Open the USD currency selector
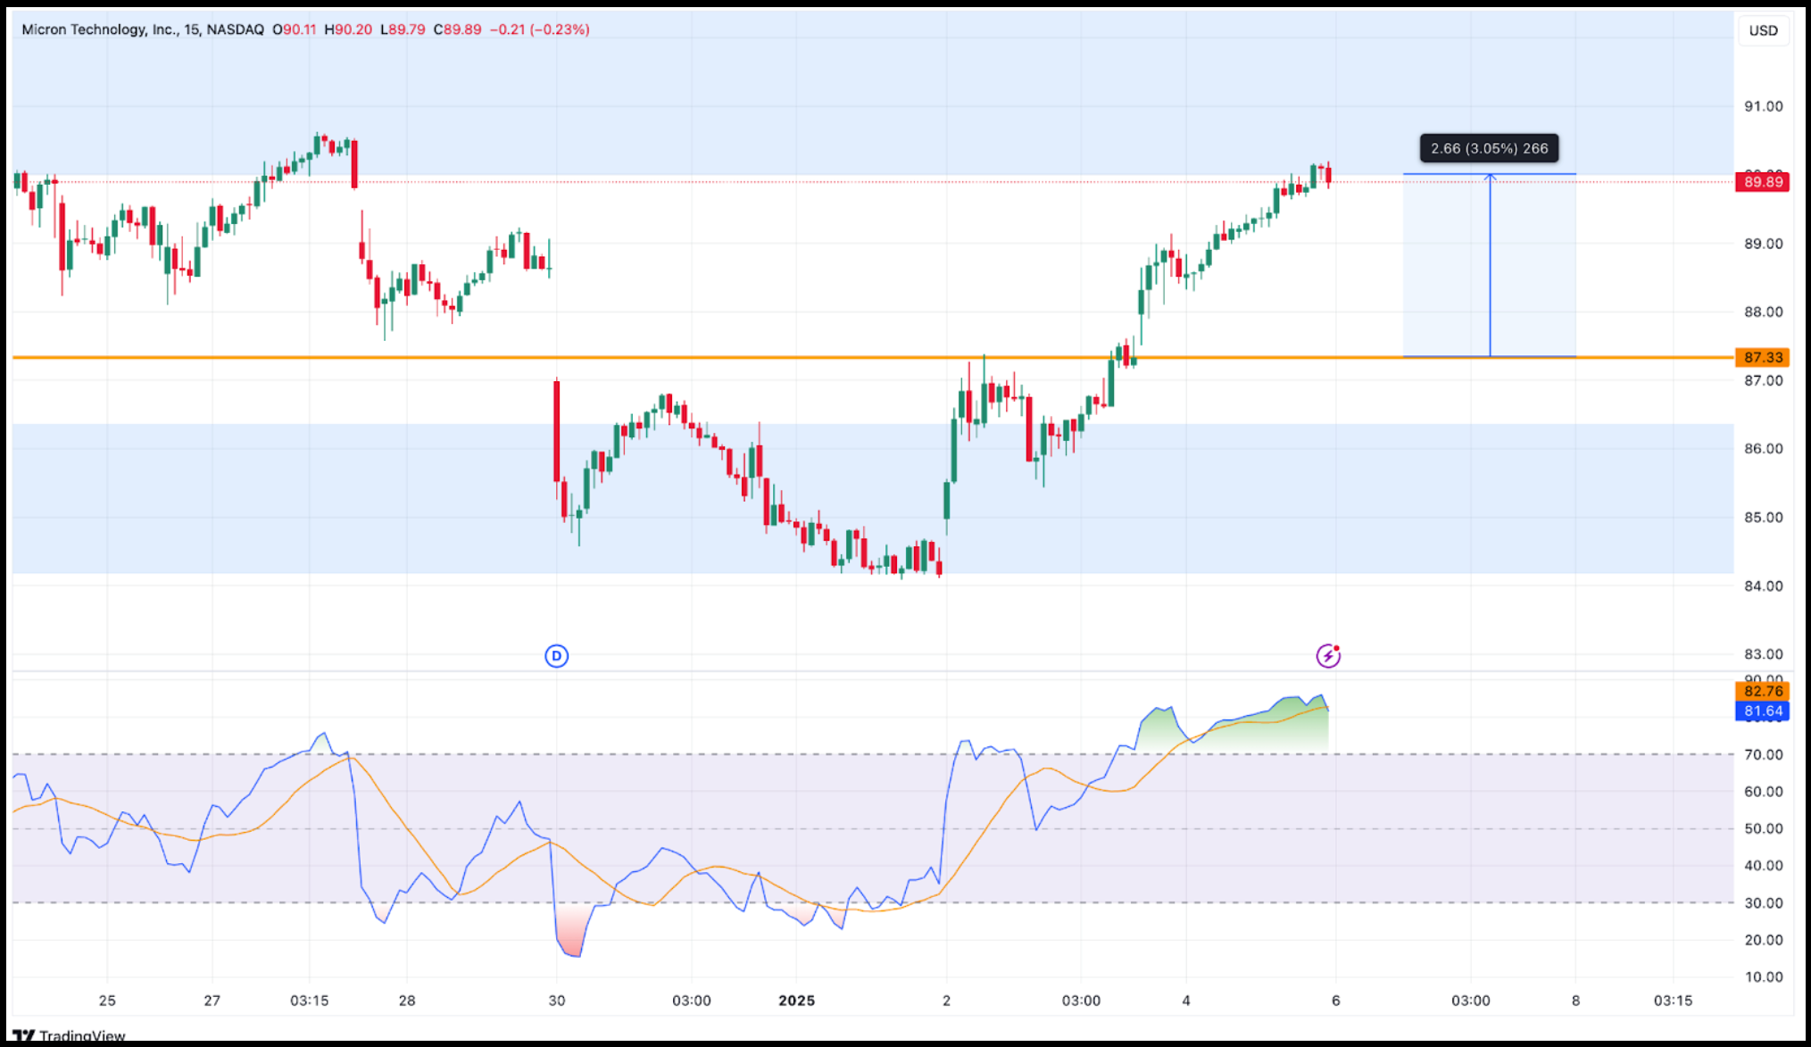The height and width of the screenshot is (1047, 1811). coord(1763,30)
